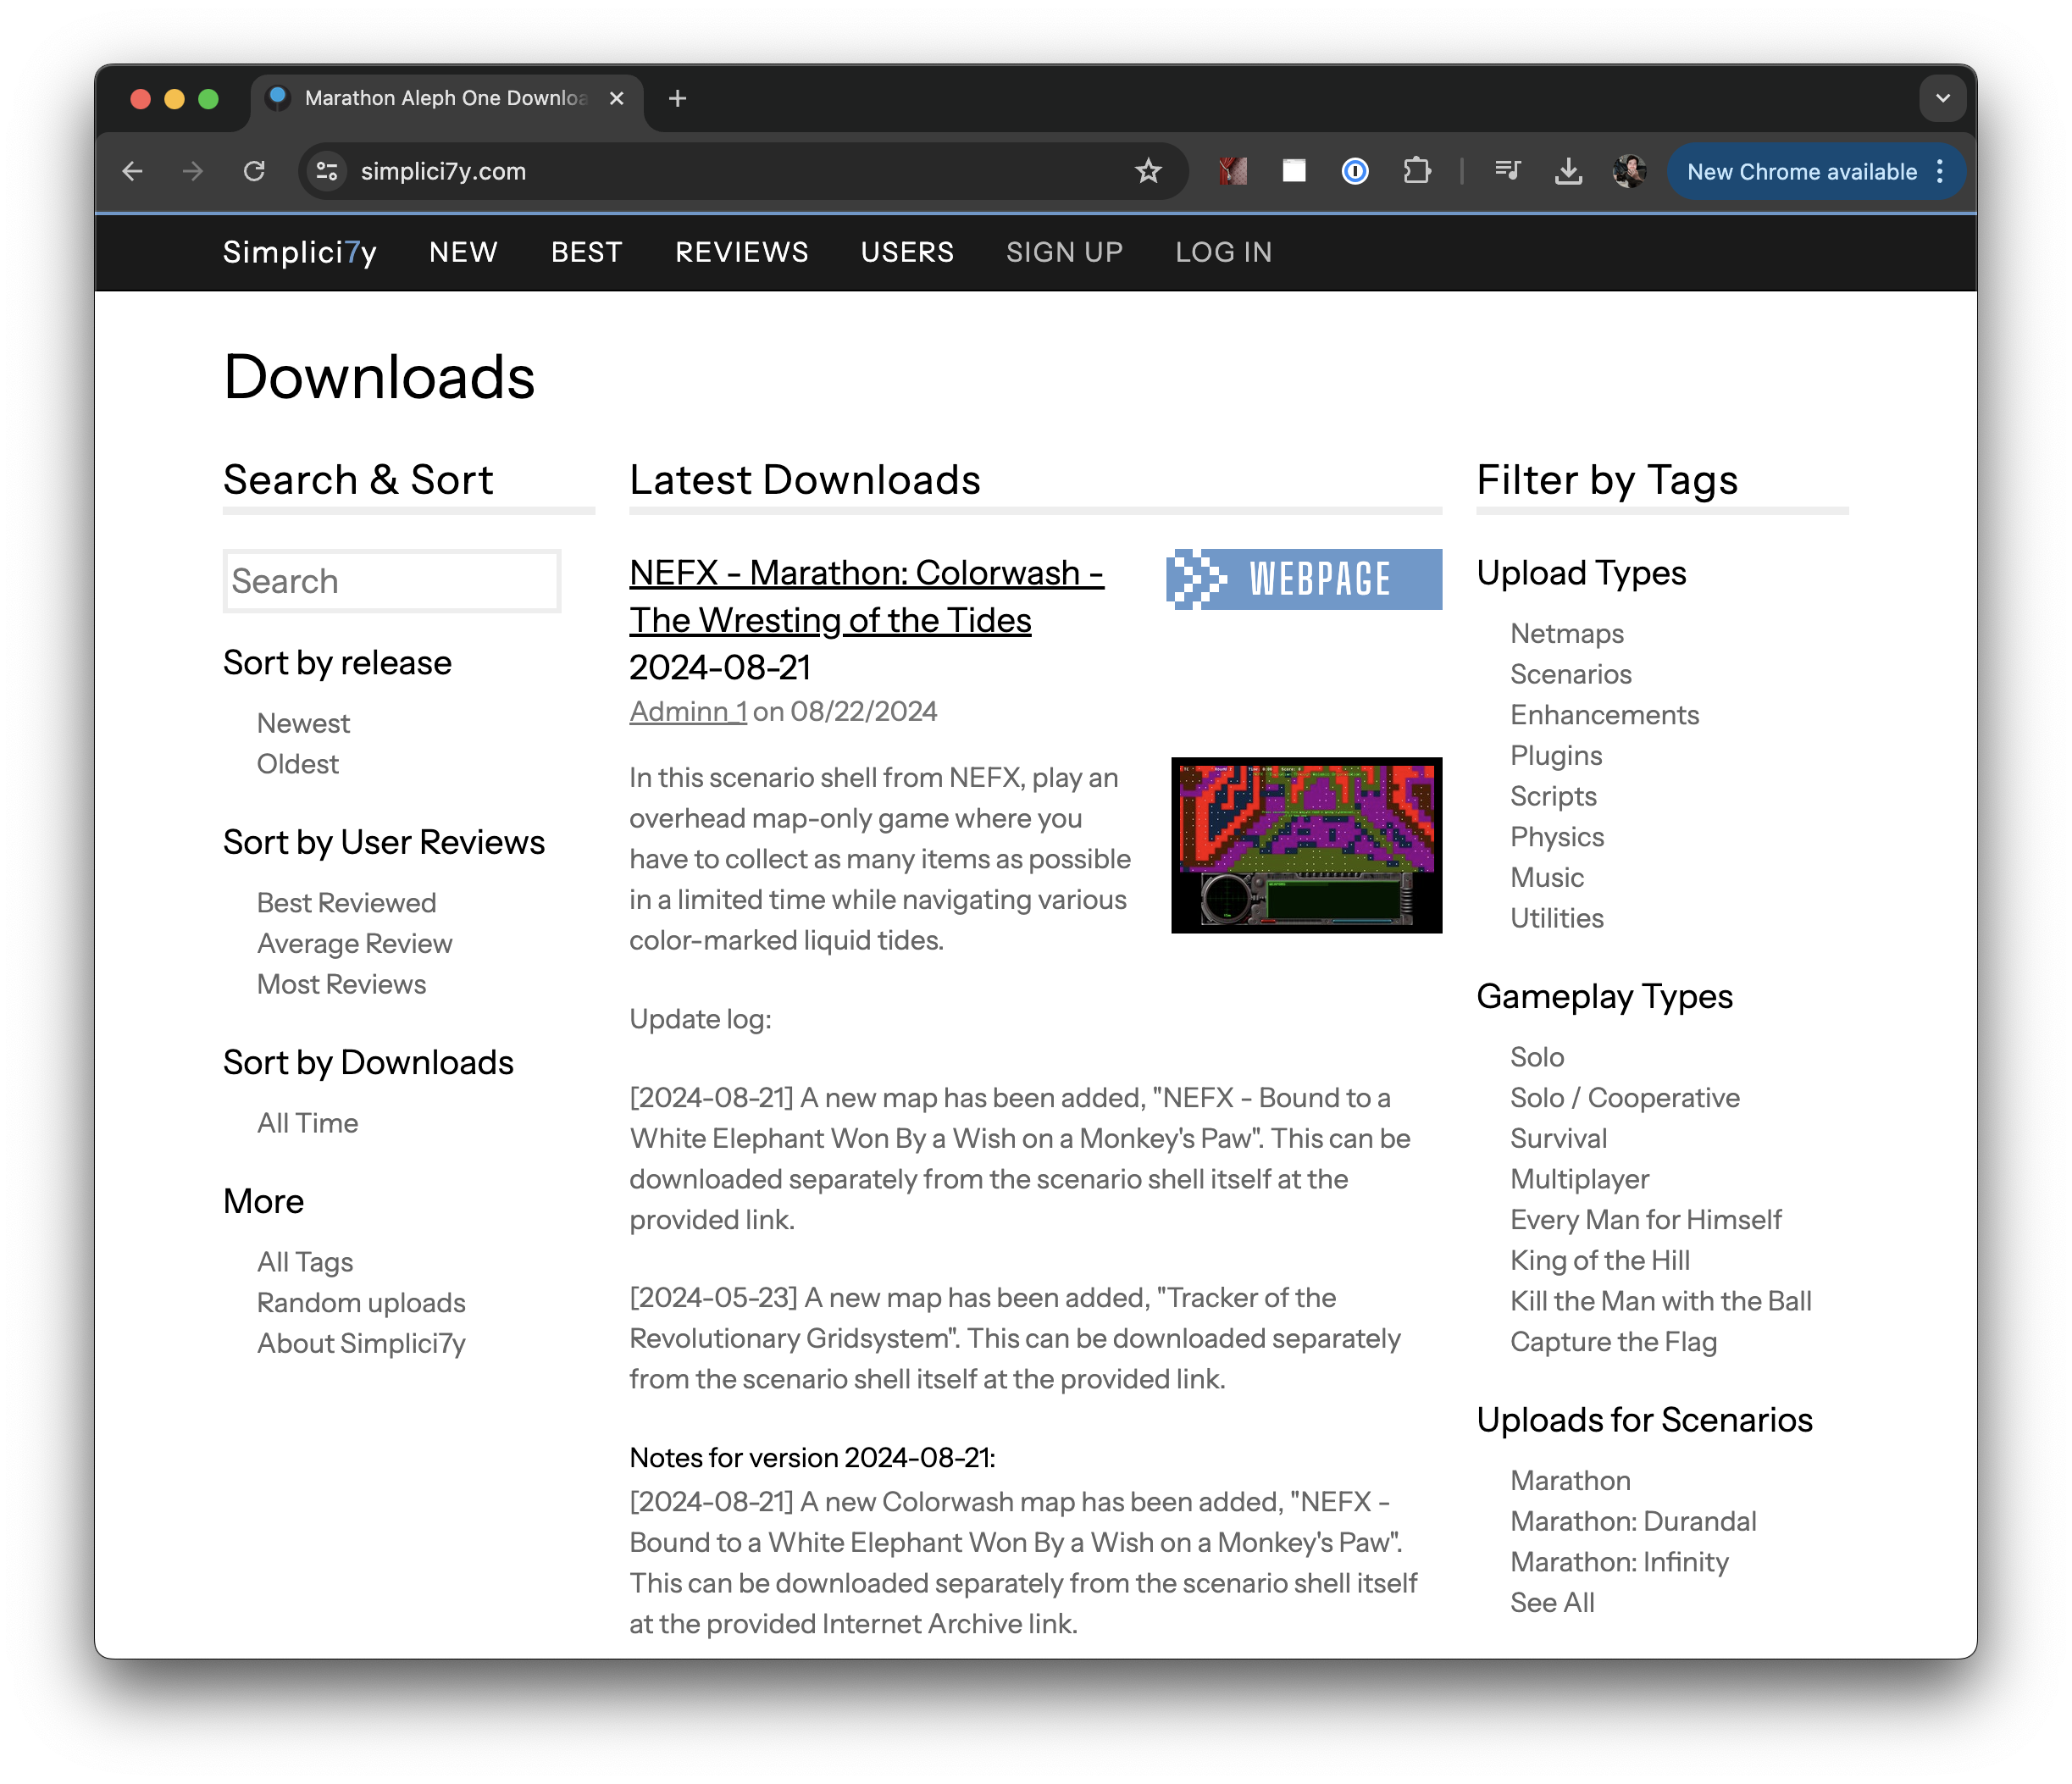Click See All scenarios
The width and height of the screenshot is (2072, 1784).
1552,1602
